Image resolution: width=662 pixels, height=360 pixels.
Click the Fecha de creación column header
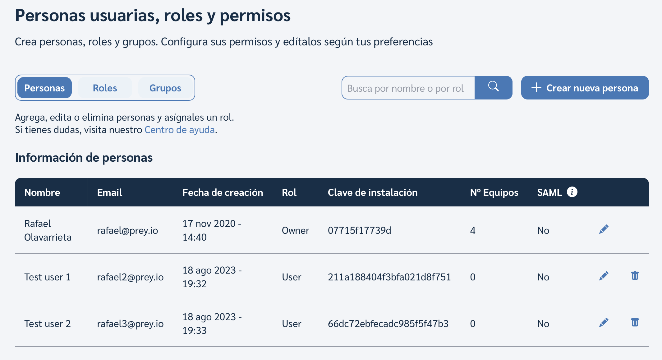[x=223, y=192]
